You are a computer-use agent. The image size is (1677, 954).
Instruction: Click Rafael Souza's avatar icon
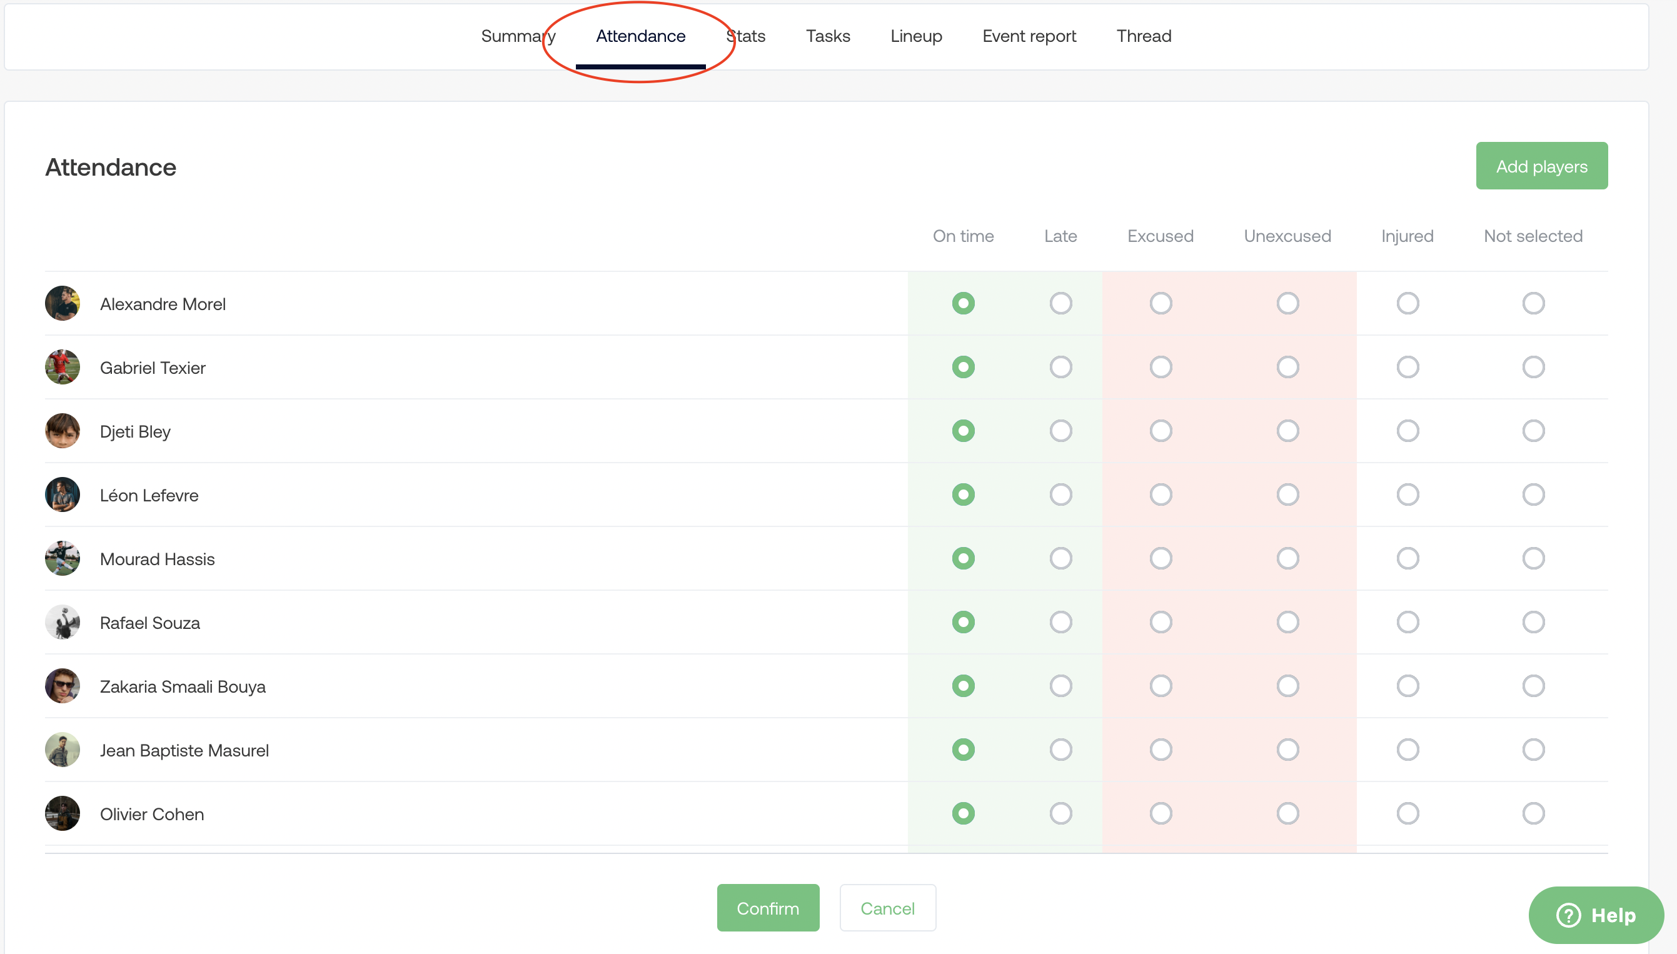click(x=63, y=623)
